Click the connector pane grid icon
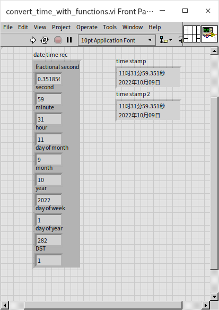 pyautogui.click(x=192, y=34)
